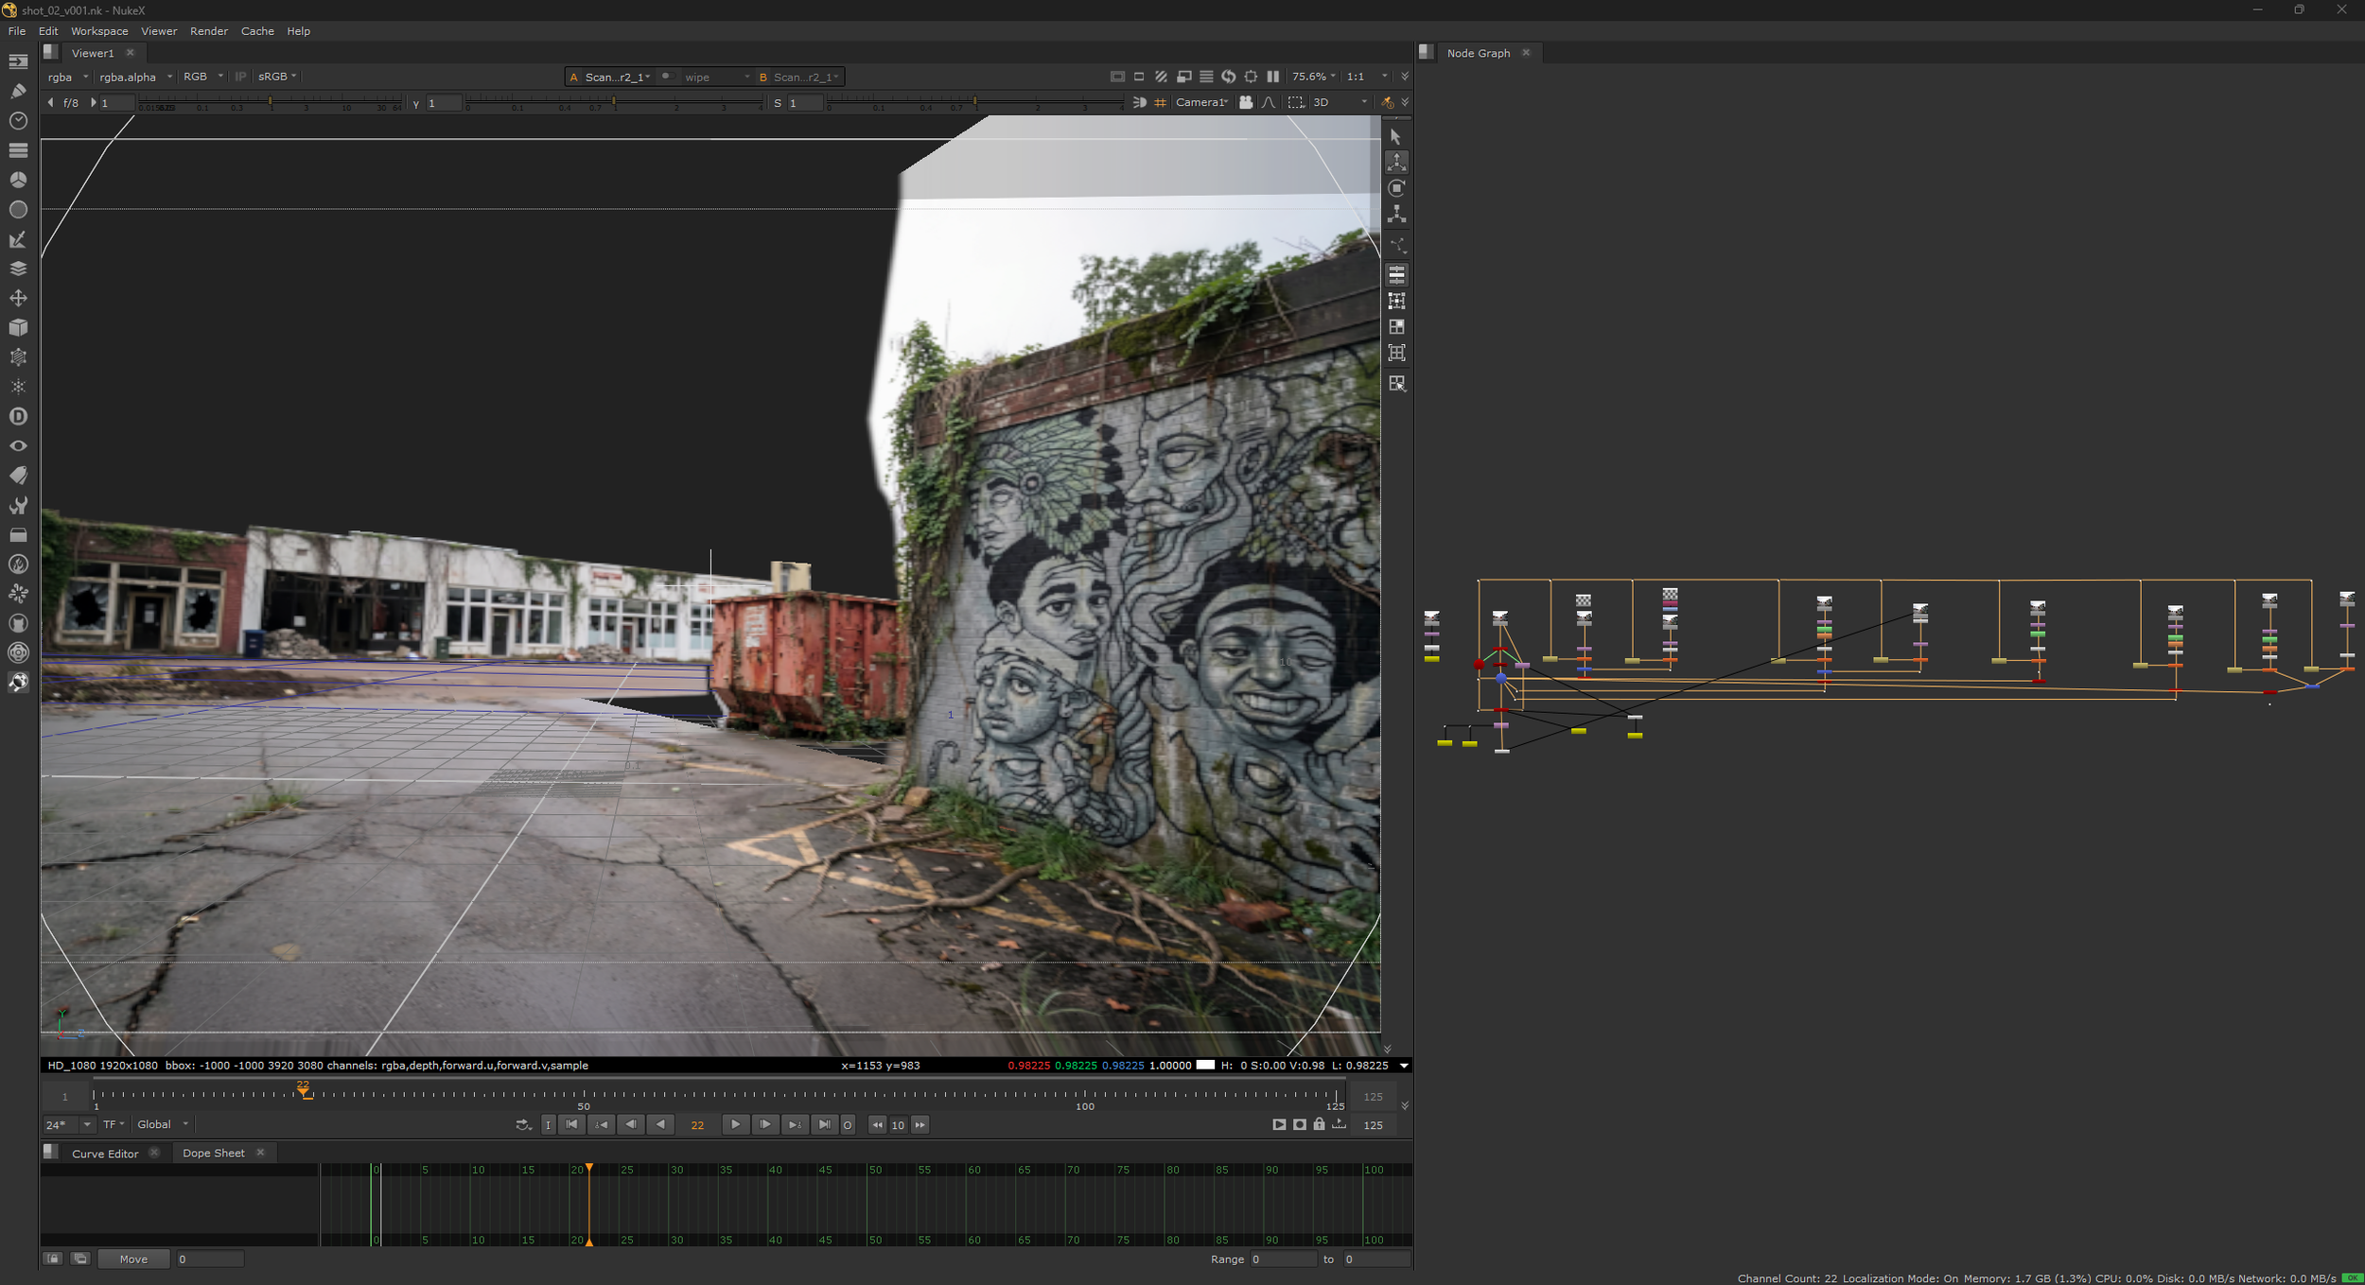Viewport: 2365px width, 1285px height.
Task: Click the camera lock icon beside Camera1
Action: pos(1246,102)
